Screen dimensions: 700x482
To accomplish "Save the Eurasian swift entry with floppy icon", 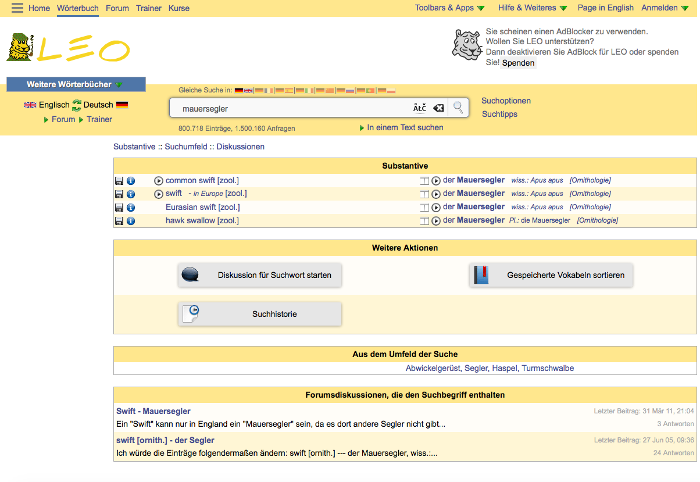I will (119, 208).
